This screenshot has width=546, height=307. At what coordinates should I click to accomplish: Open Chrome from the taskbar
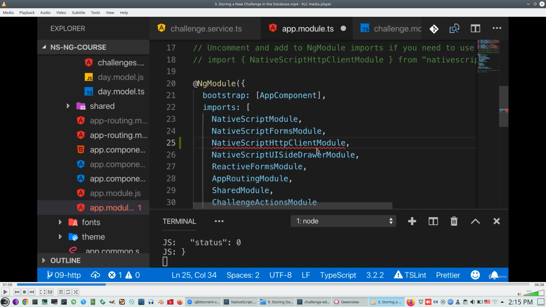click(x=25, y=302)
